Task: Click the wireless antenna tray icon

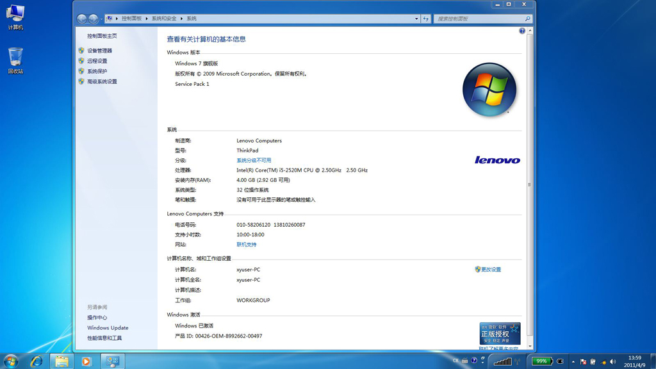Action: (x=518, y=361)
